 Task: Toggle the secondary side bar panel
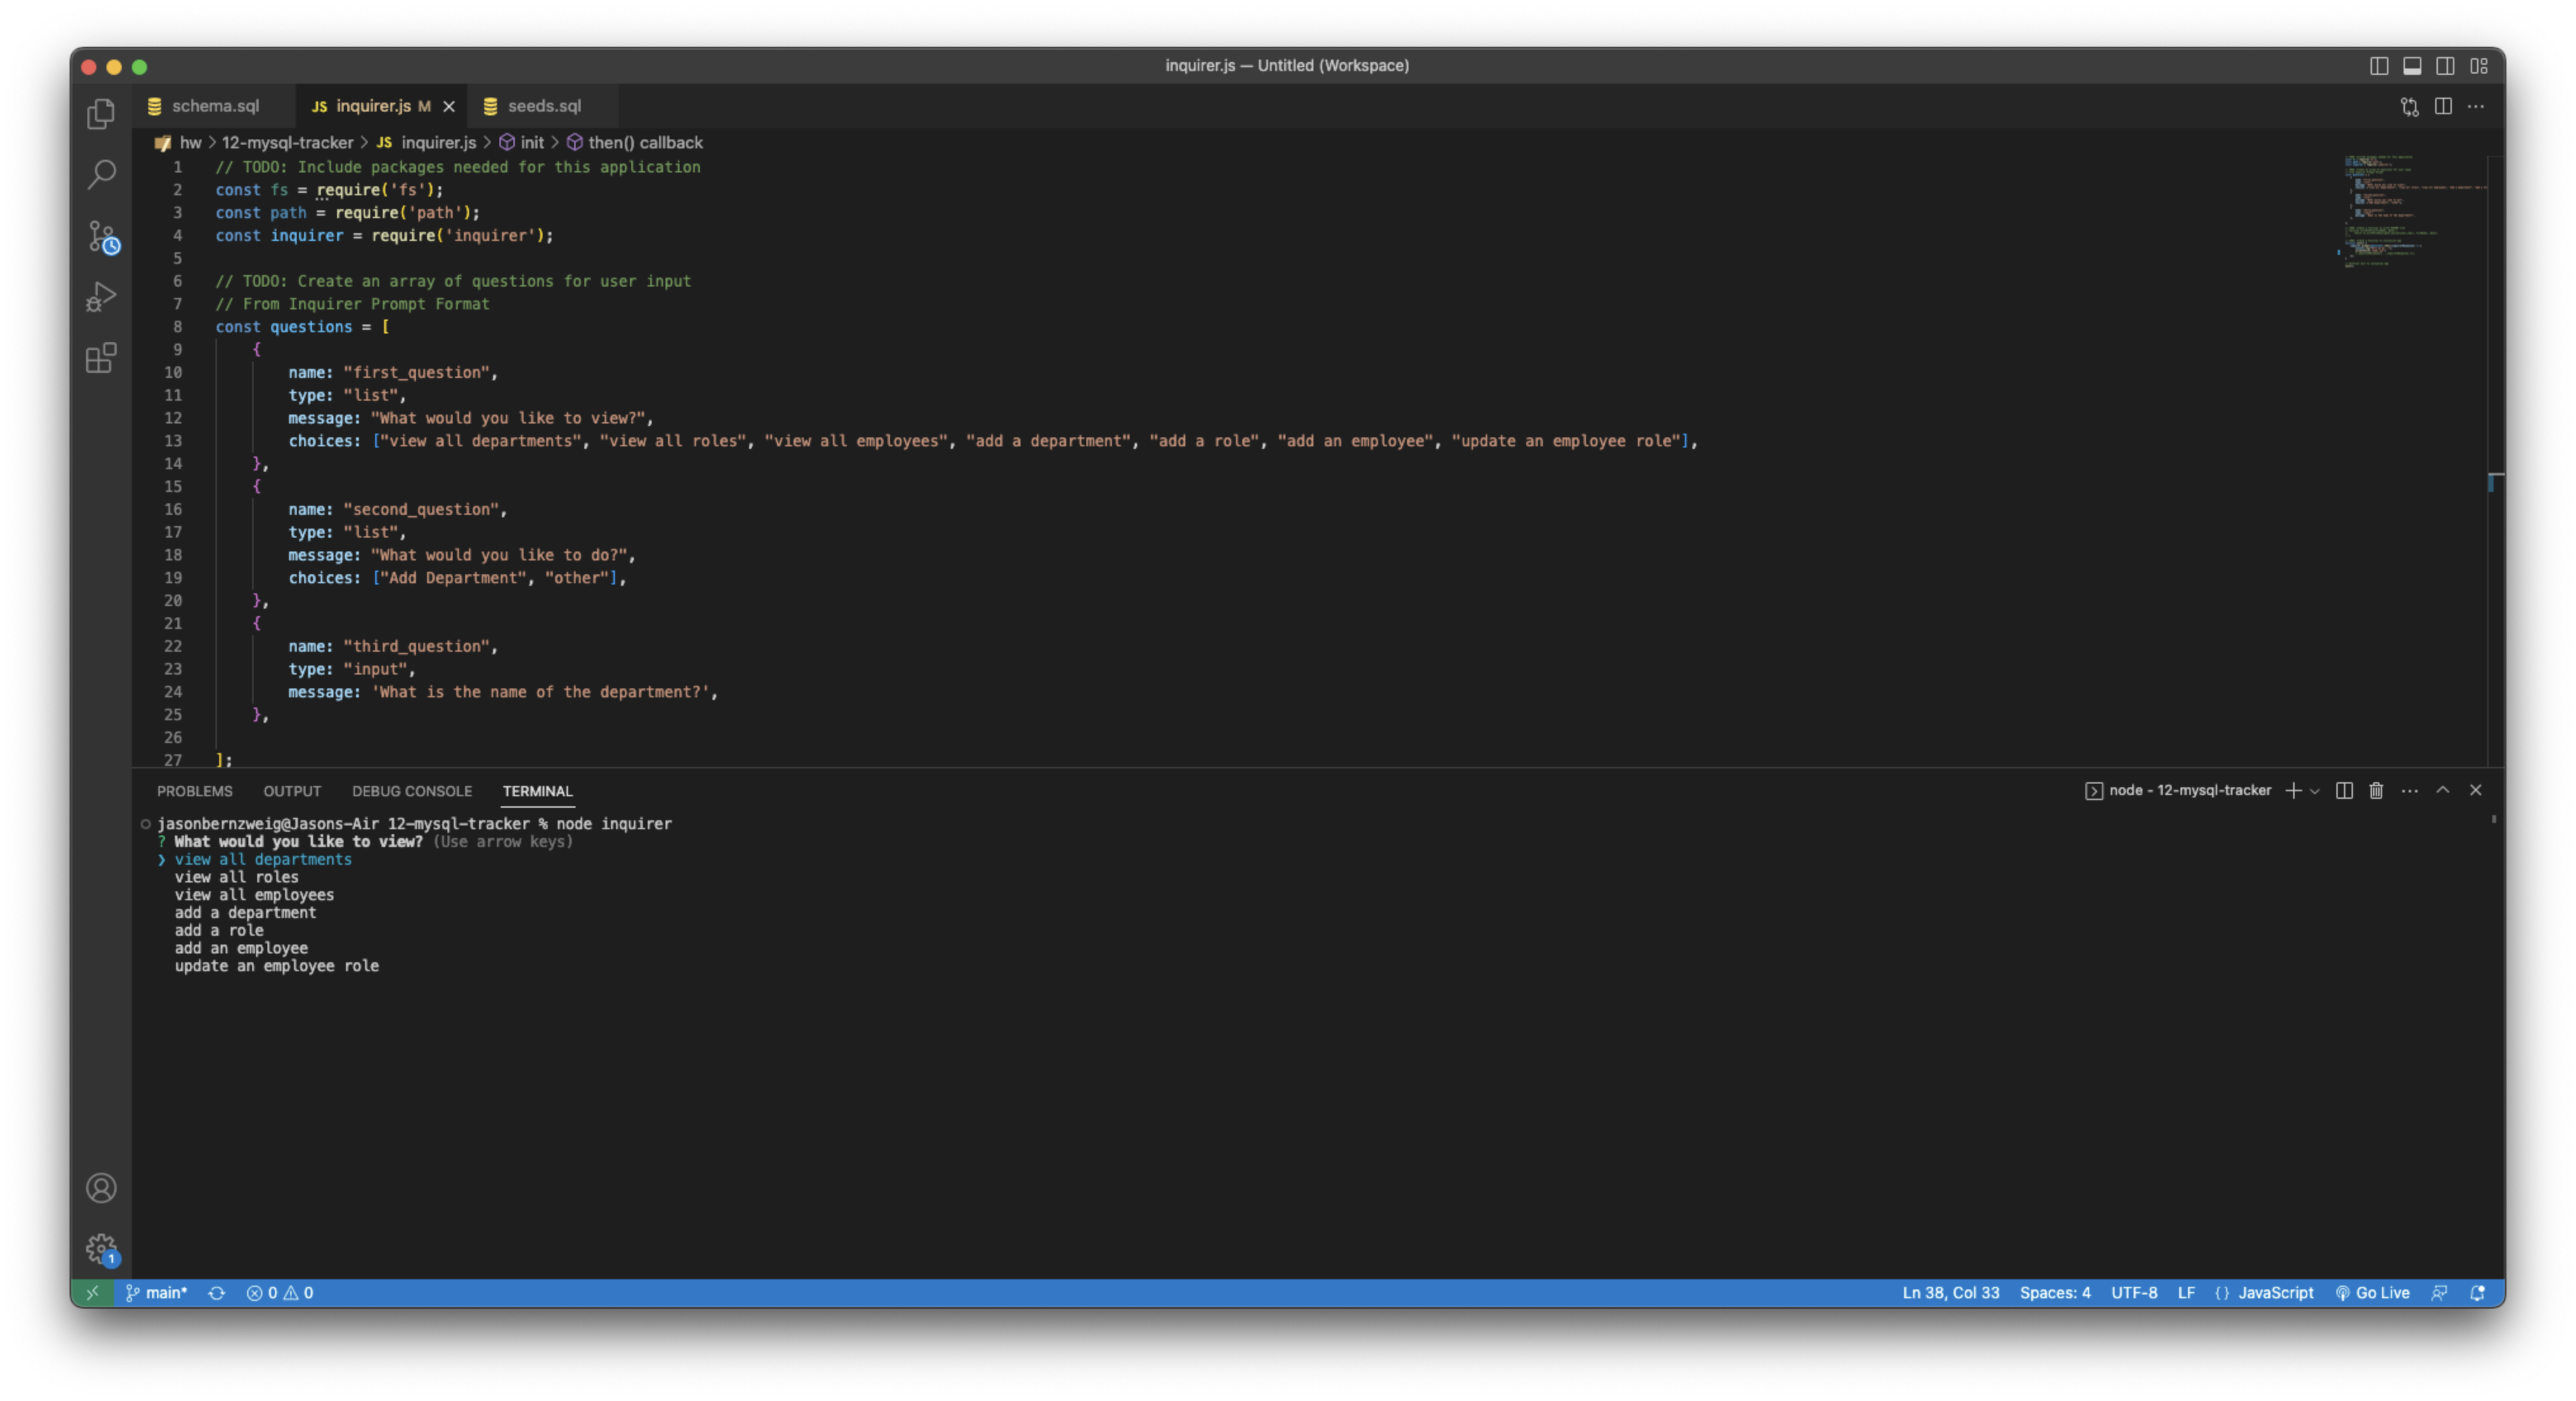pyautogui.click(x=2446, y=66)
